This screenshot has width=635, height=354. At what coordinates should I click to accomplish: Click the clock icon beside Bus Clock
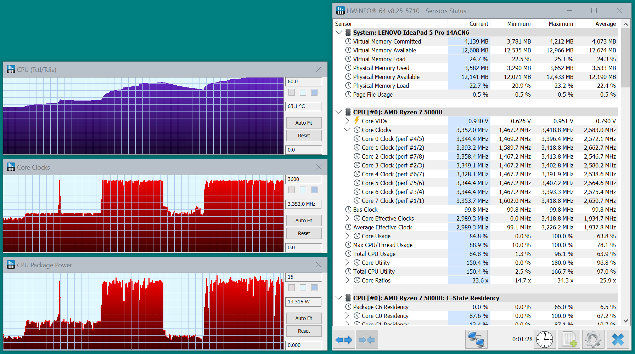click(348, 209)
